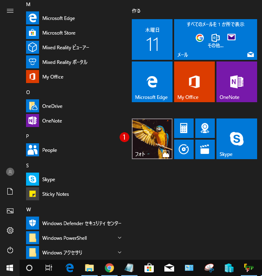Viewport: 262px width, 276px height.
Task: Open the People app
Action: click(x=74, y=150)
